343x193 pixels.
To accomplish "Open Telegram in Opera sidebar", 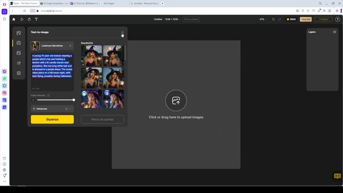I will (x=4, y=86).
